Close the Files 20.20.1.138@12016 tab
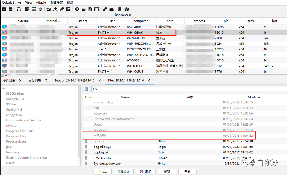 (x=149, y=80)
